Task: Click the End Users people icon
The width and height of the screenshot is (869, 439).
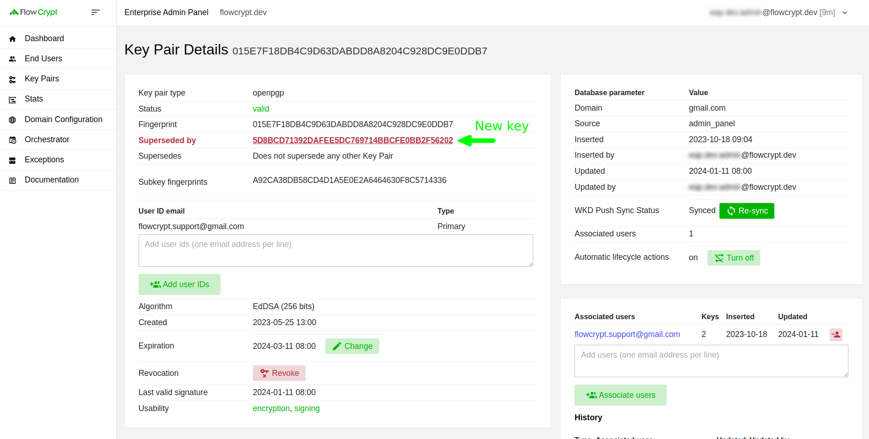Action: tap(12, 59)
